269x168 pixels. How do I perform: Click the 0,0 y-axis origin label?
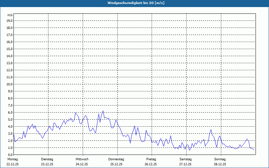pos(10,155)
